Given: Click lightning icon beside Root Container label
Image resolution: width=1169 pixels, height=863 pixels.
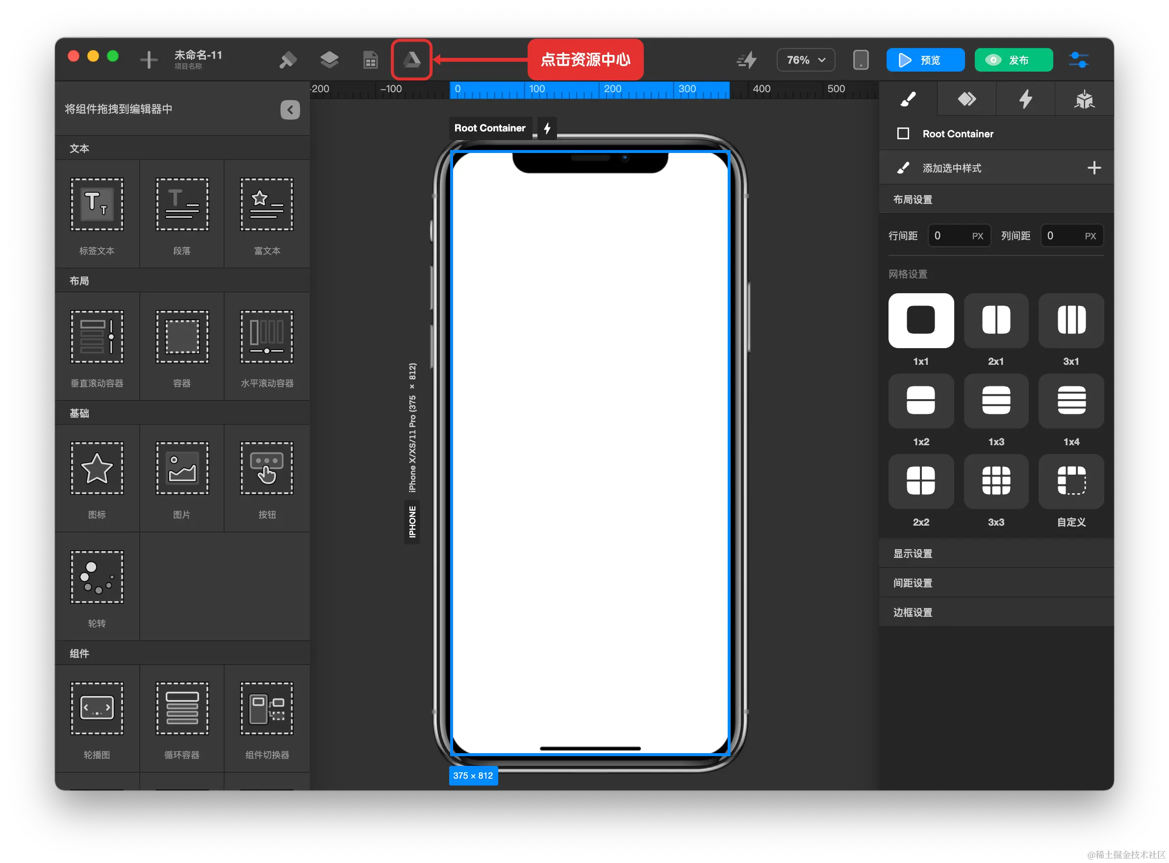Looking at the screenshot, I should pos(547,128).
